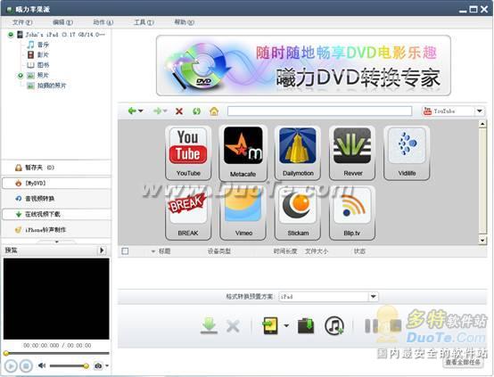The width and height of the screenshot is (494, 377).
Task: Go to home page icon
Action: click(x=214, y=111)
